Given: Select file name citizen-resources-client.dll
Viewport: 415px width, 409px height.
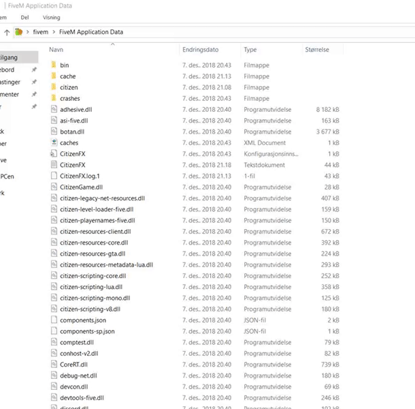Looking at the screenshot, I should tap(95, 232).
